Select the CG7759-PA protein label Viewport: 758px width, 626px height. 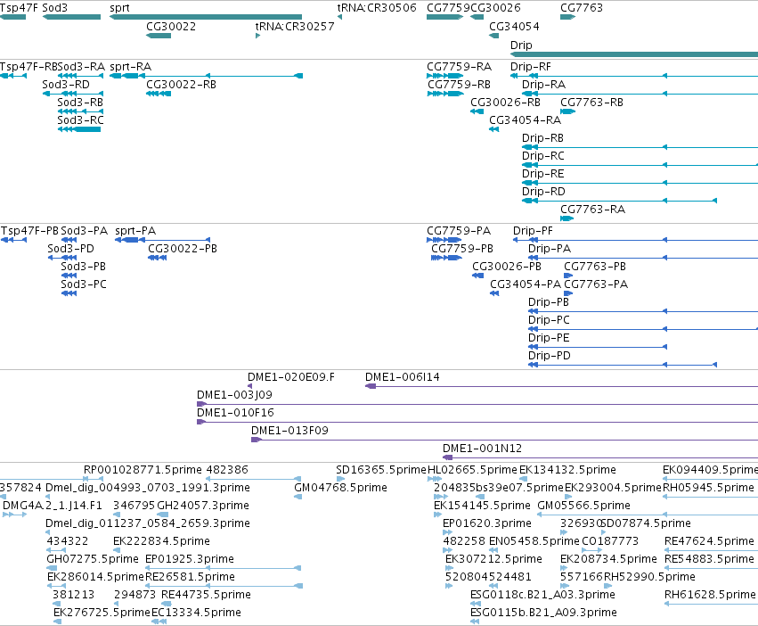(459, 231)
